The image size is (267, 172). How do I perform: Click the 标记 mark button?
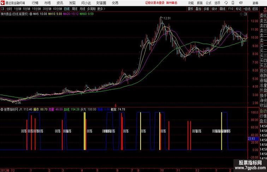(x=238, y=9)
